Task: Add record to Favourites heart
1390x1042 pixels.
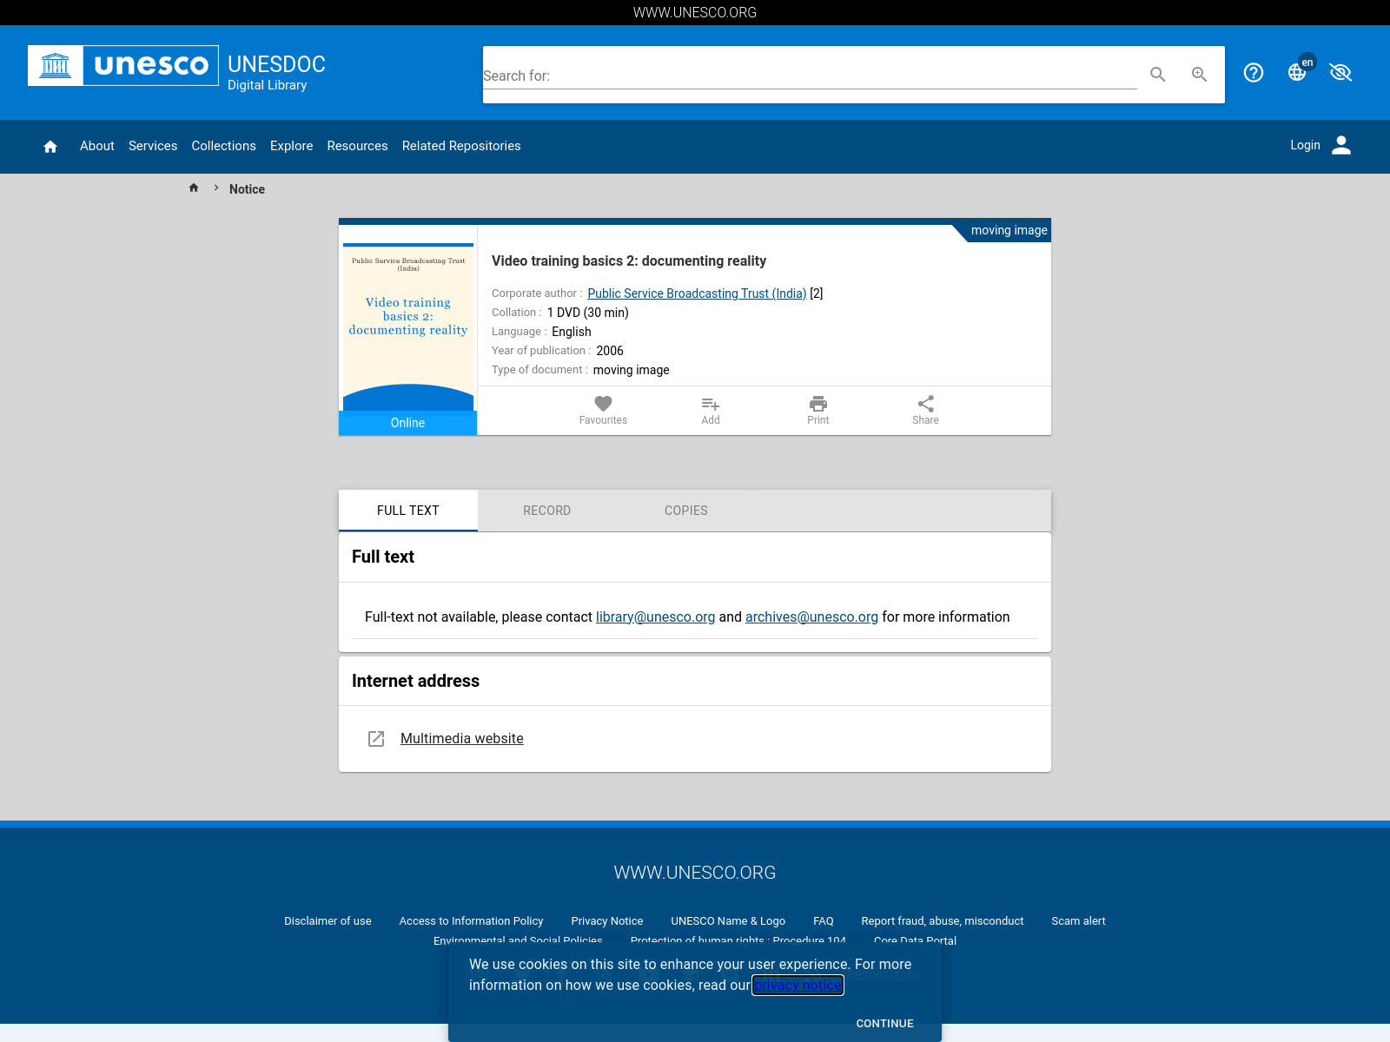Action: pos(603,410)
